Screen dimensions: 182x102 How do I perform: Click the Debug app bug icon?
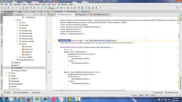[x=61, y=8]
